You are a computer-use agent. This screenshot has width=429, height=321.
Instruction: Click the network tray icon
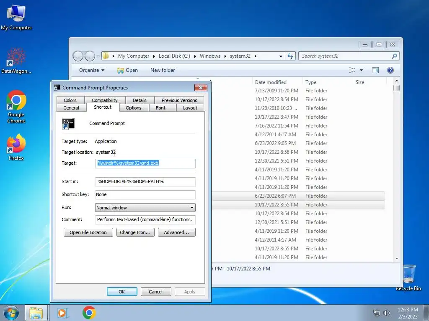pyautogui.click(x=377, y=313)
